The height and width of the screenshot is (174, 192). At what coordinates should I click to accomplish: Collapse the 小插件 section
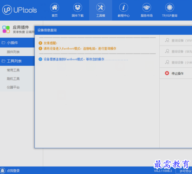(x=17, y=43)
